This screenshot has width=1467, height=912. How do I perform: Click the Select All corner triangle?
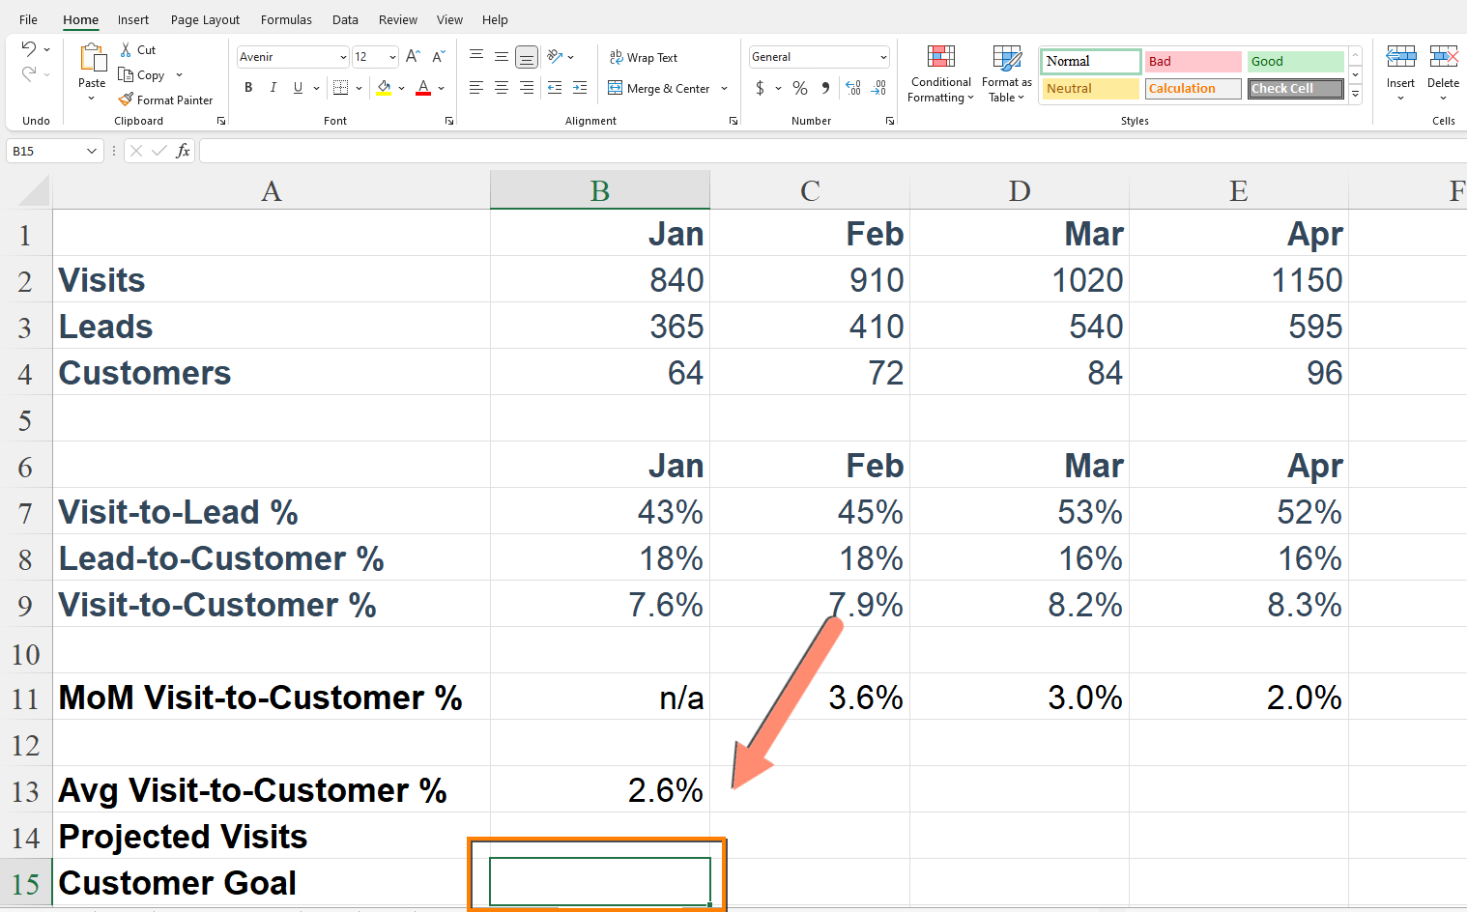34,191
